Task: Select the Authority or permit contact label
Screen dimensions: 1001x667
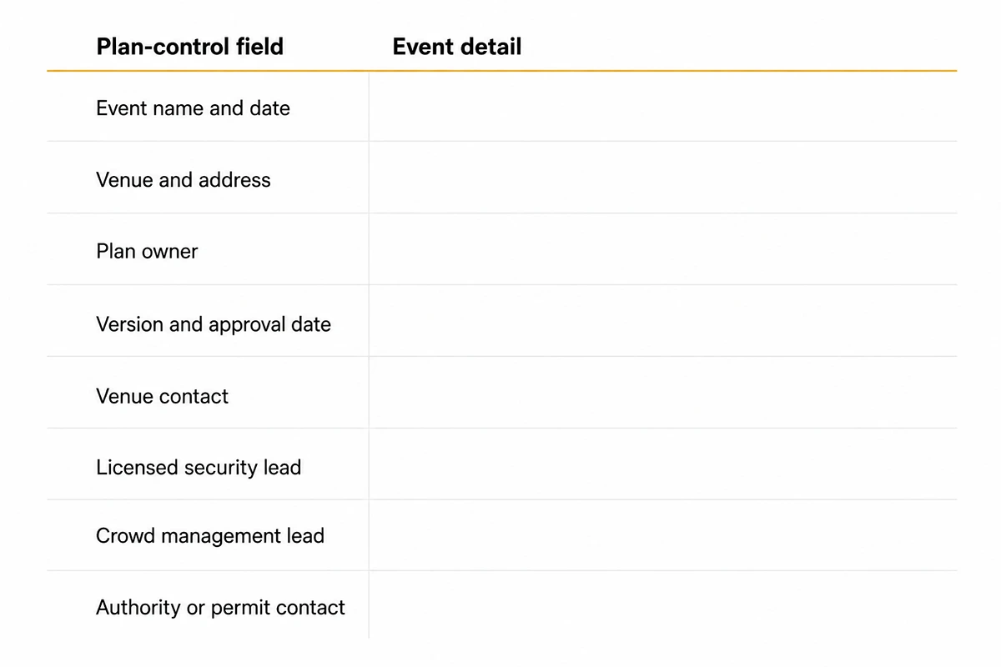Action: 220,608
